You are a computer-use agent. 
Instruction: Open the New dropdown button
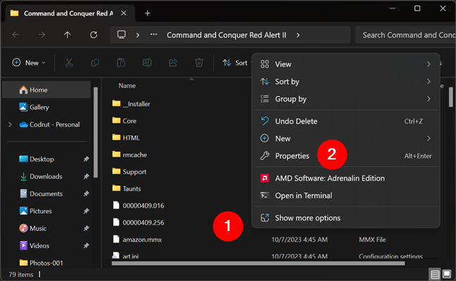coord(29,63)
